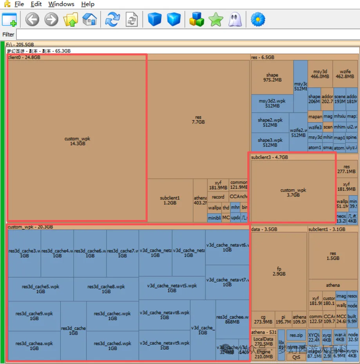The height and width of the screenshot is (364, 360).
Task: Click the document refresh icon
Action: click(x=132, y=19)
